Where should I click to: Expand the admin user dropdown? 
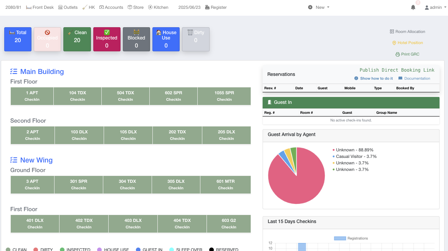(435, 7)
